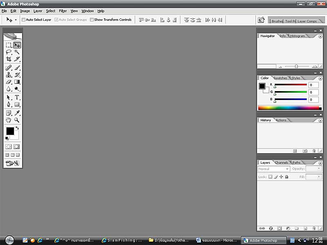Image resolution: width=327 pixels, height=245 pixels.
Task: Open the Layer Comps tab
Action: tap(307, 21)
